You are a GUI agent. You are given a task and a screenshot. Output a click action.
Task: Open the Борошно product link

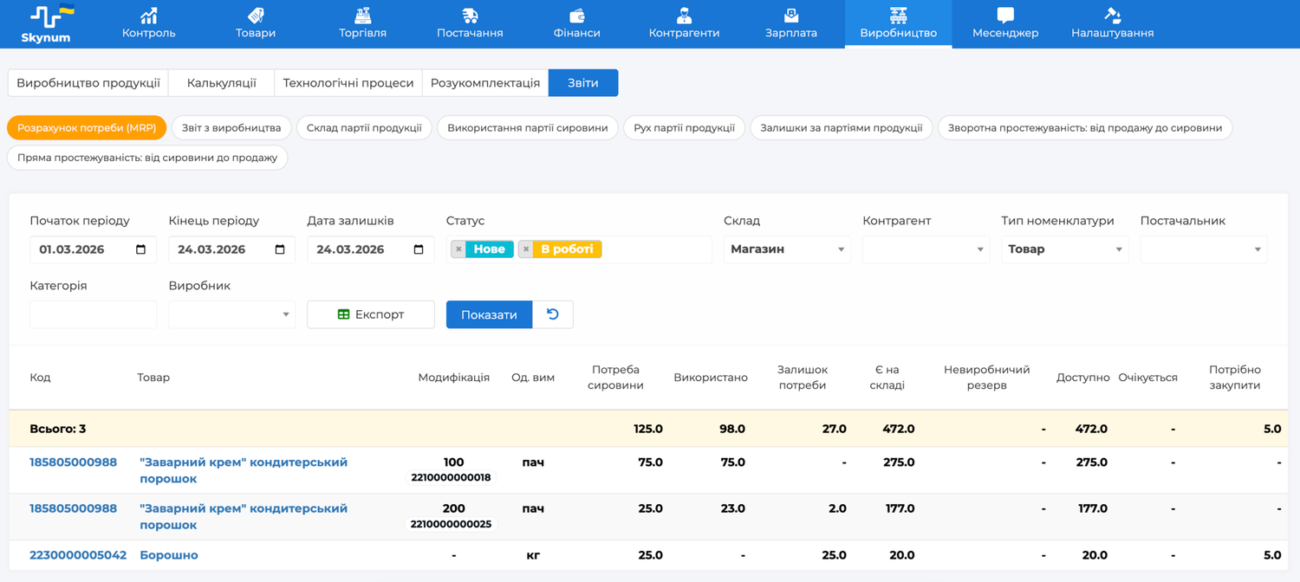coord(169,555)
